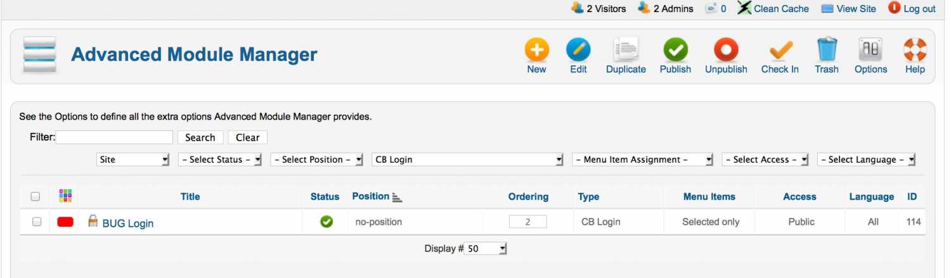Toggle published status of BUG Login
The image size is (951, 278).
click(327, 222)
